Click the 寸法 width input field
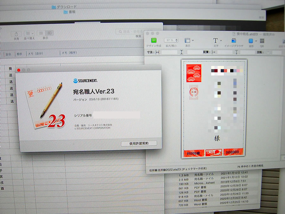 [x=169, y=52]
